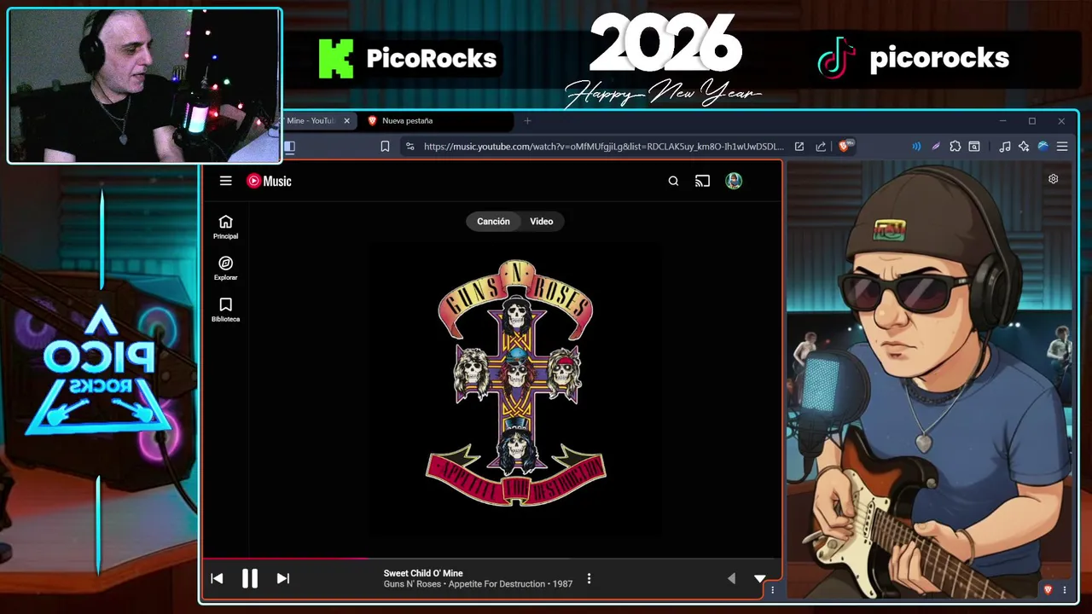Click the site settings icon in address bar
Image resolution: width=1092 pixels, height=614 pixels.
(x=410, y=147)
